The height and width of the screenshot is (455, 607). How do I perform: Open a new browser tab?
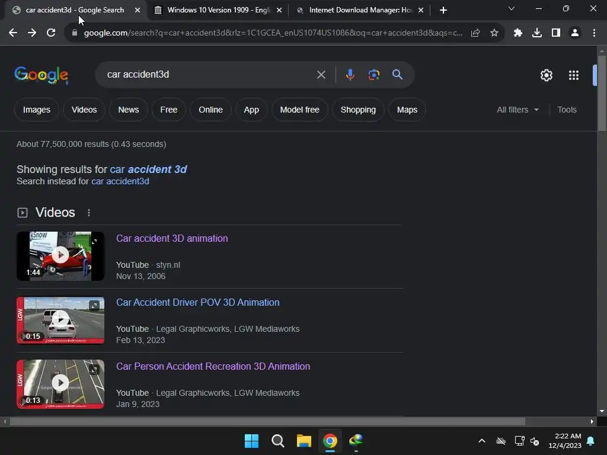click(443, 10)
